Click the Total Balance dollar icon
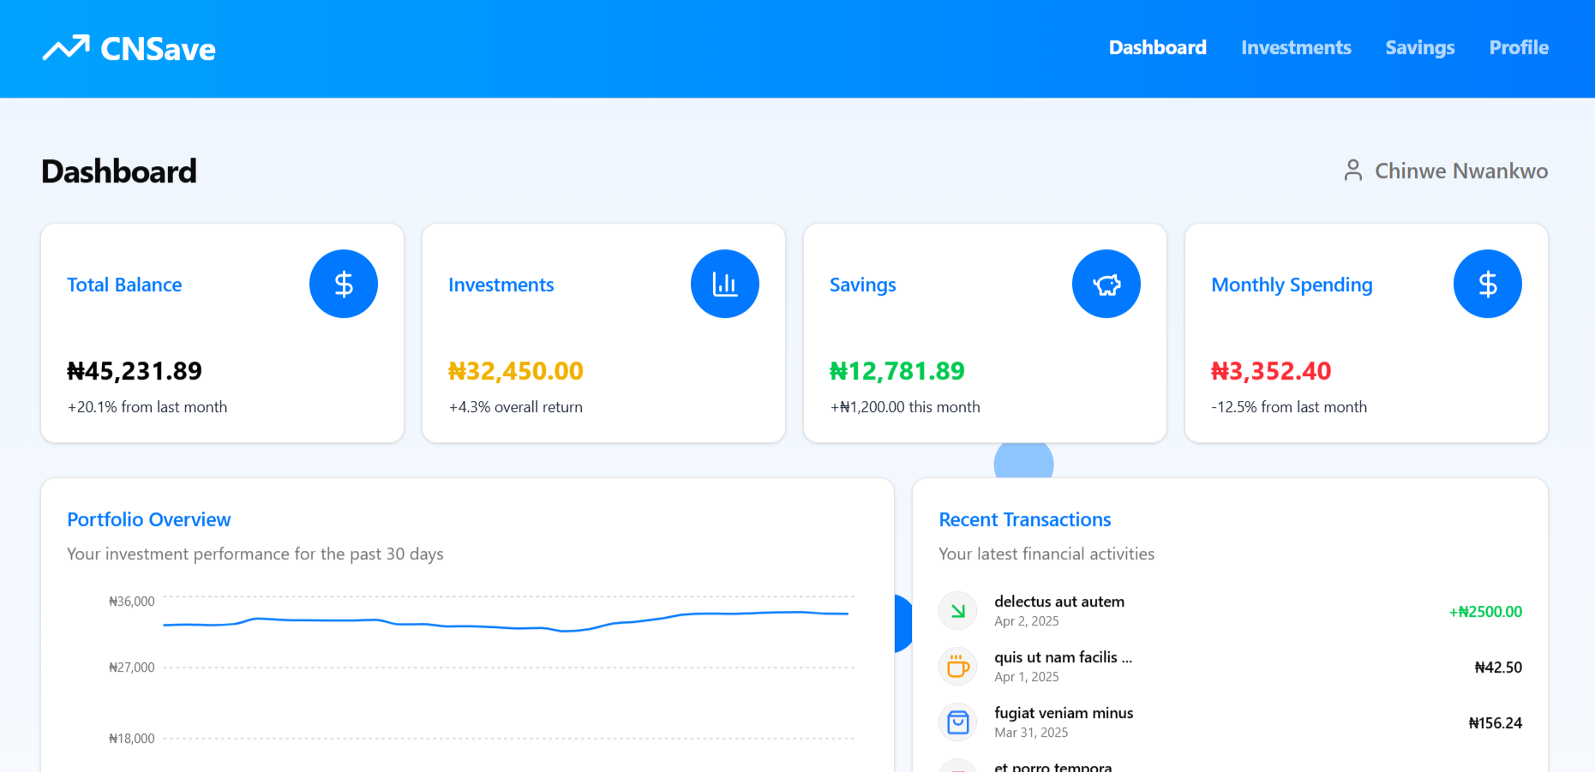The height and width of the screenshot is (772, 1595). [344, 284]
